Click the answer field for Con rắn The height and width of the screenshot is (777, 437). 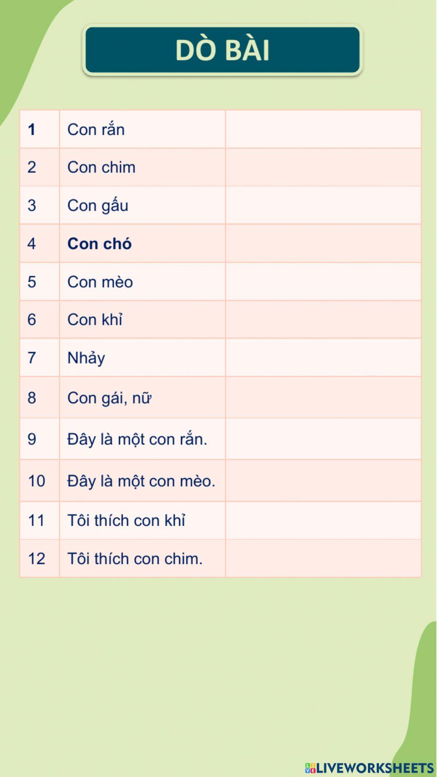point(323,129)
